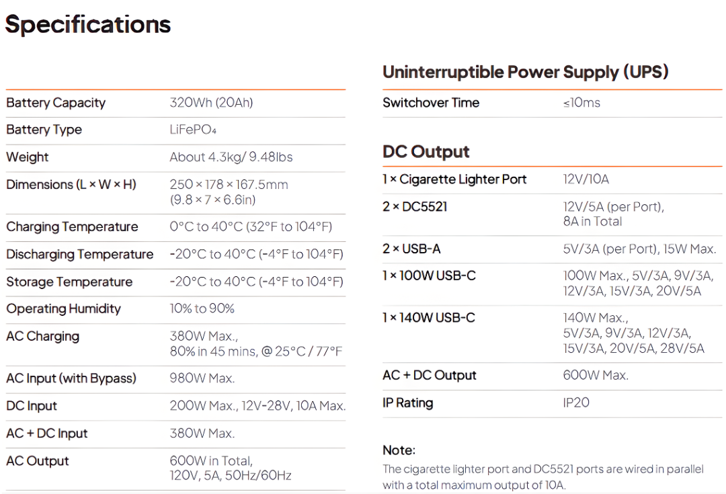
Task: Click the DC Input row label
Action: 32,406
